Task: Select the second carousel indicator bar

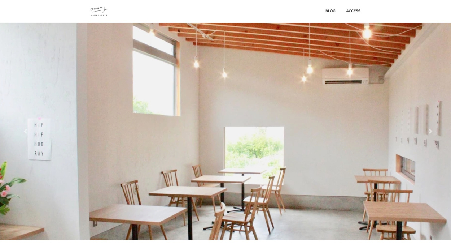Action: (228, 234)
